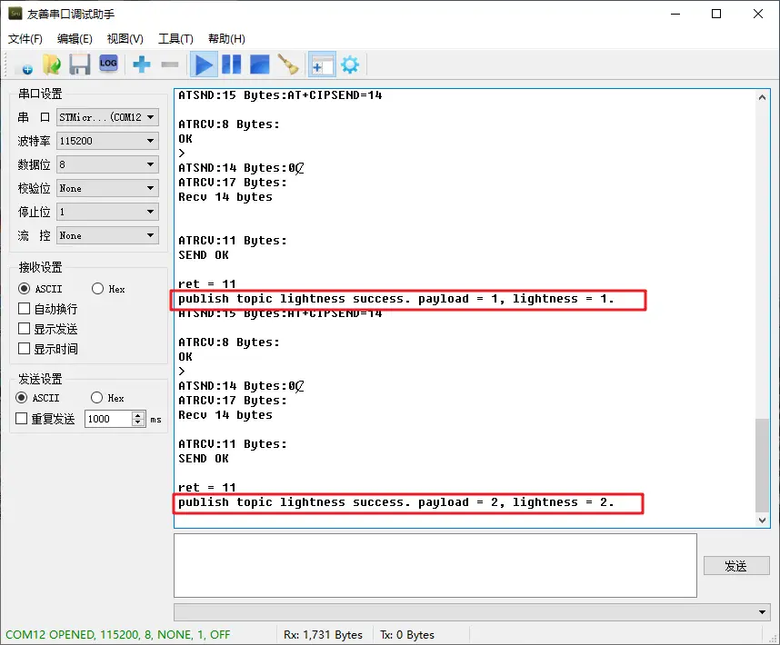
Task: Save data with the floppy disk icon
Action: tap(80, 64)
